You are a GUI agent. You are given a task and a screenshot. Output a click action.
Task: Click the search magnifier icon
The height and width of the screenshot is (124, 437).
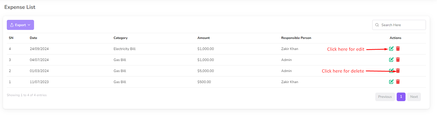tap(377, 25)
